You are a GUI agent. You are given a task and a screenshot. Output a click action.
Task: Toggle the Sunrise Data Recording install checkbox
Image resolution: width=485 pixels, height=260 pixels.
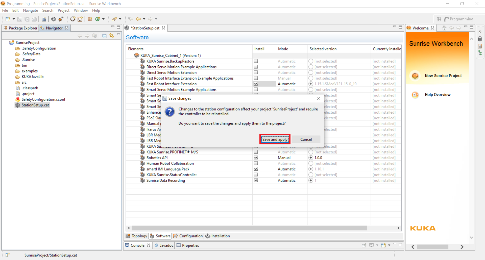pyautogui.click(x=256, y=180)
